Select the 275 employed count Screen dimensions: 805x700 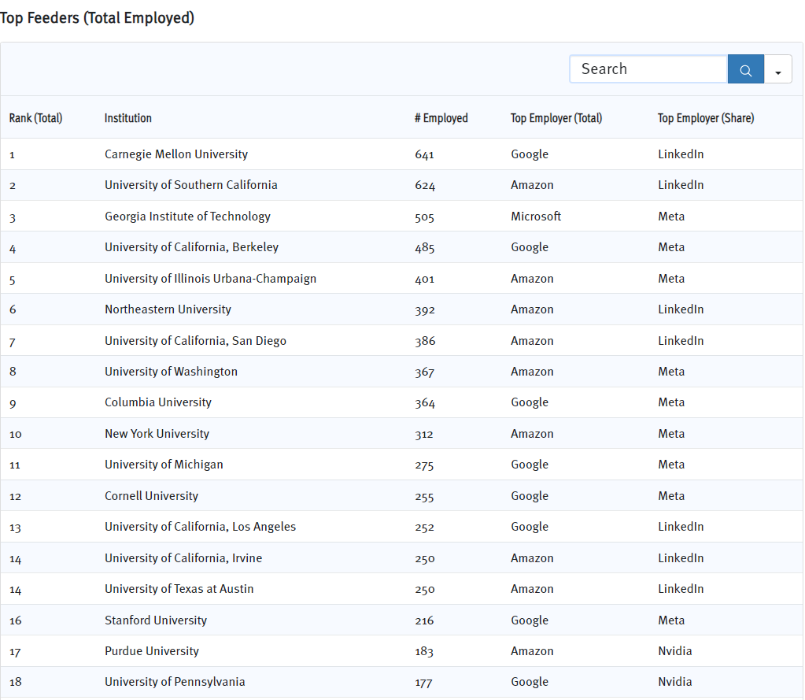pos(424,465)
